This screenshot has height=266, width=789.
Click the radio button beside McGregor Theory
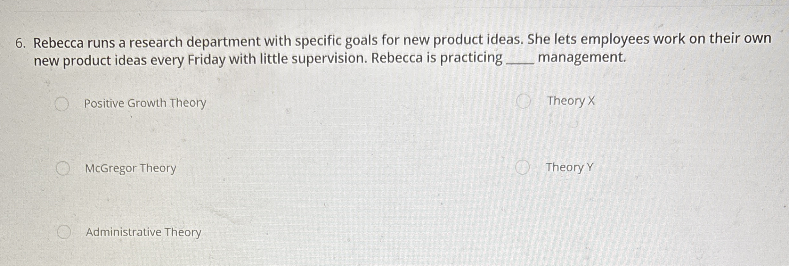[x=63, y=168]
